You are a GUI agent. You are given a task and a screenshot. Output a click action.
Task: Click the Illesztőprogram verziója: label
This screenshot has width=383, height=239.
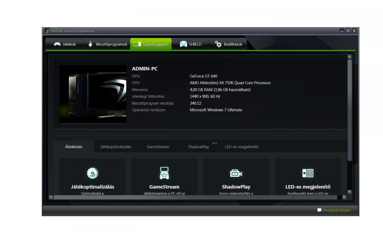pos(153,103)
